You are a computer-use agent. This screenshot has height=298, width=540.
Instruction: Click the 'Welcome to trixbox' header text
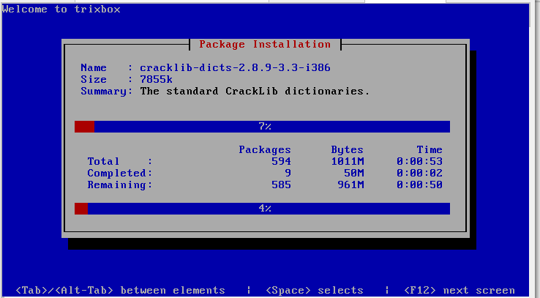61,9
